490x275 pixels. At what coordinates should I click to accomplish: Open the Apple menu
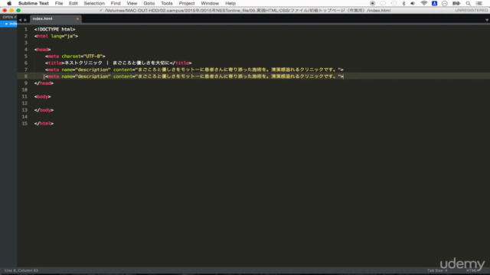tap(9, 3)
